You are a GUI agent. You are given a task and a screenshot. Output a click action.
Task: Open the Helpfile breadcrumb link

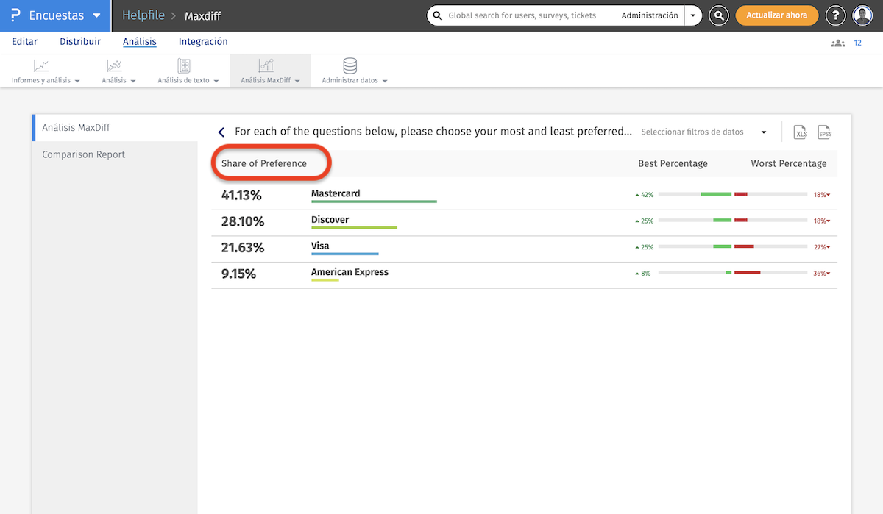click(143, 15)
